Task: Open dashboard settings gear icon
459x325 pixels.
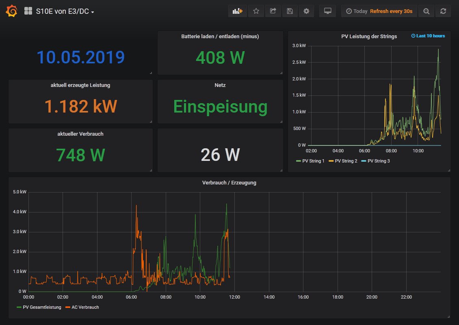Action: (x=306, y=11)
